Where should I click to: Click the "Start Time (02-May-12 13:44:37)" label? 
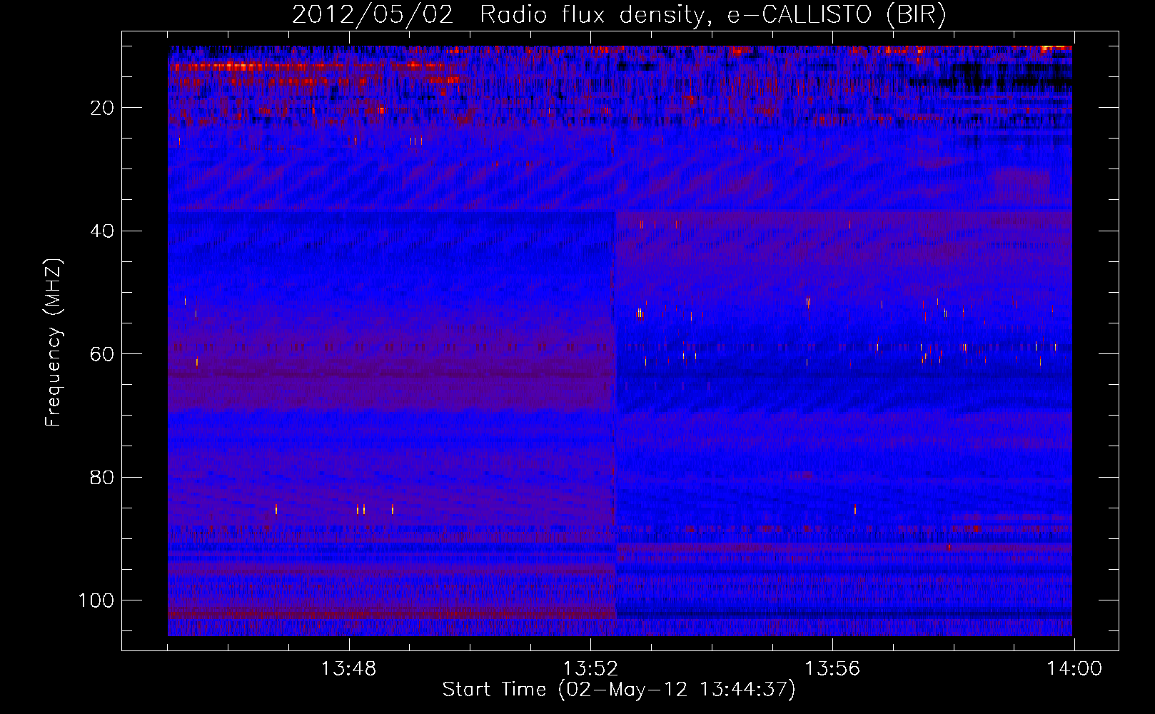[x=619, y=690]
